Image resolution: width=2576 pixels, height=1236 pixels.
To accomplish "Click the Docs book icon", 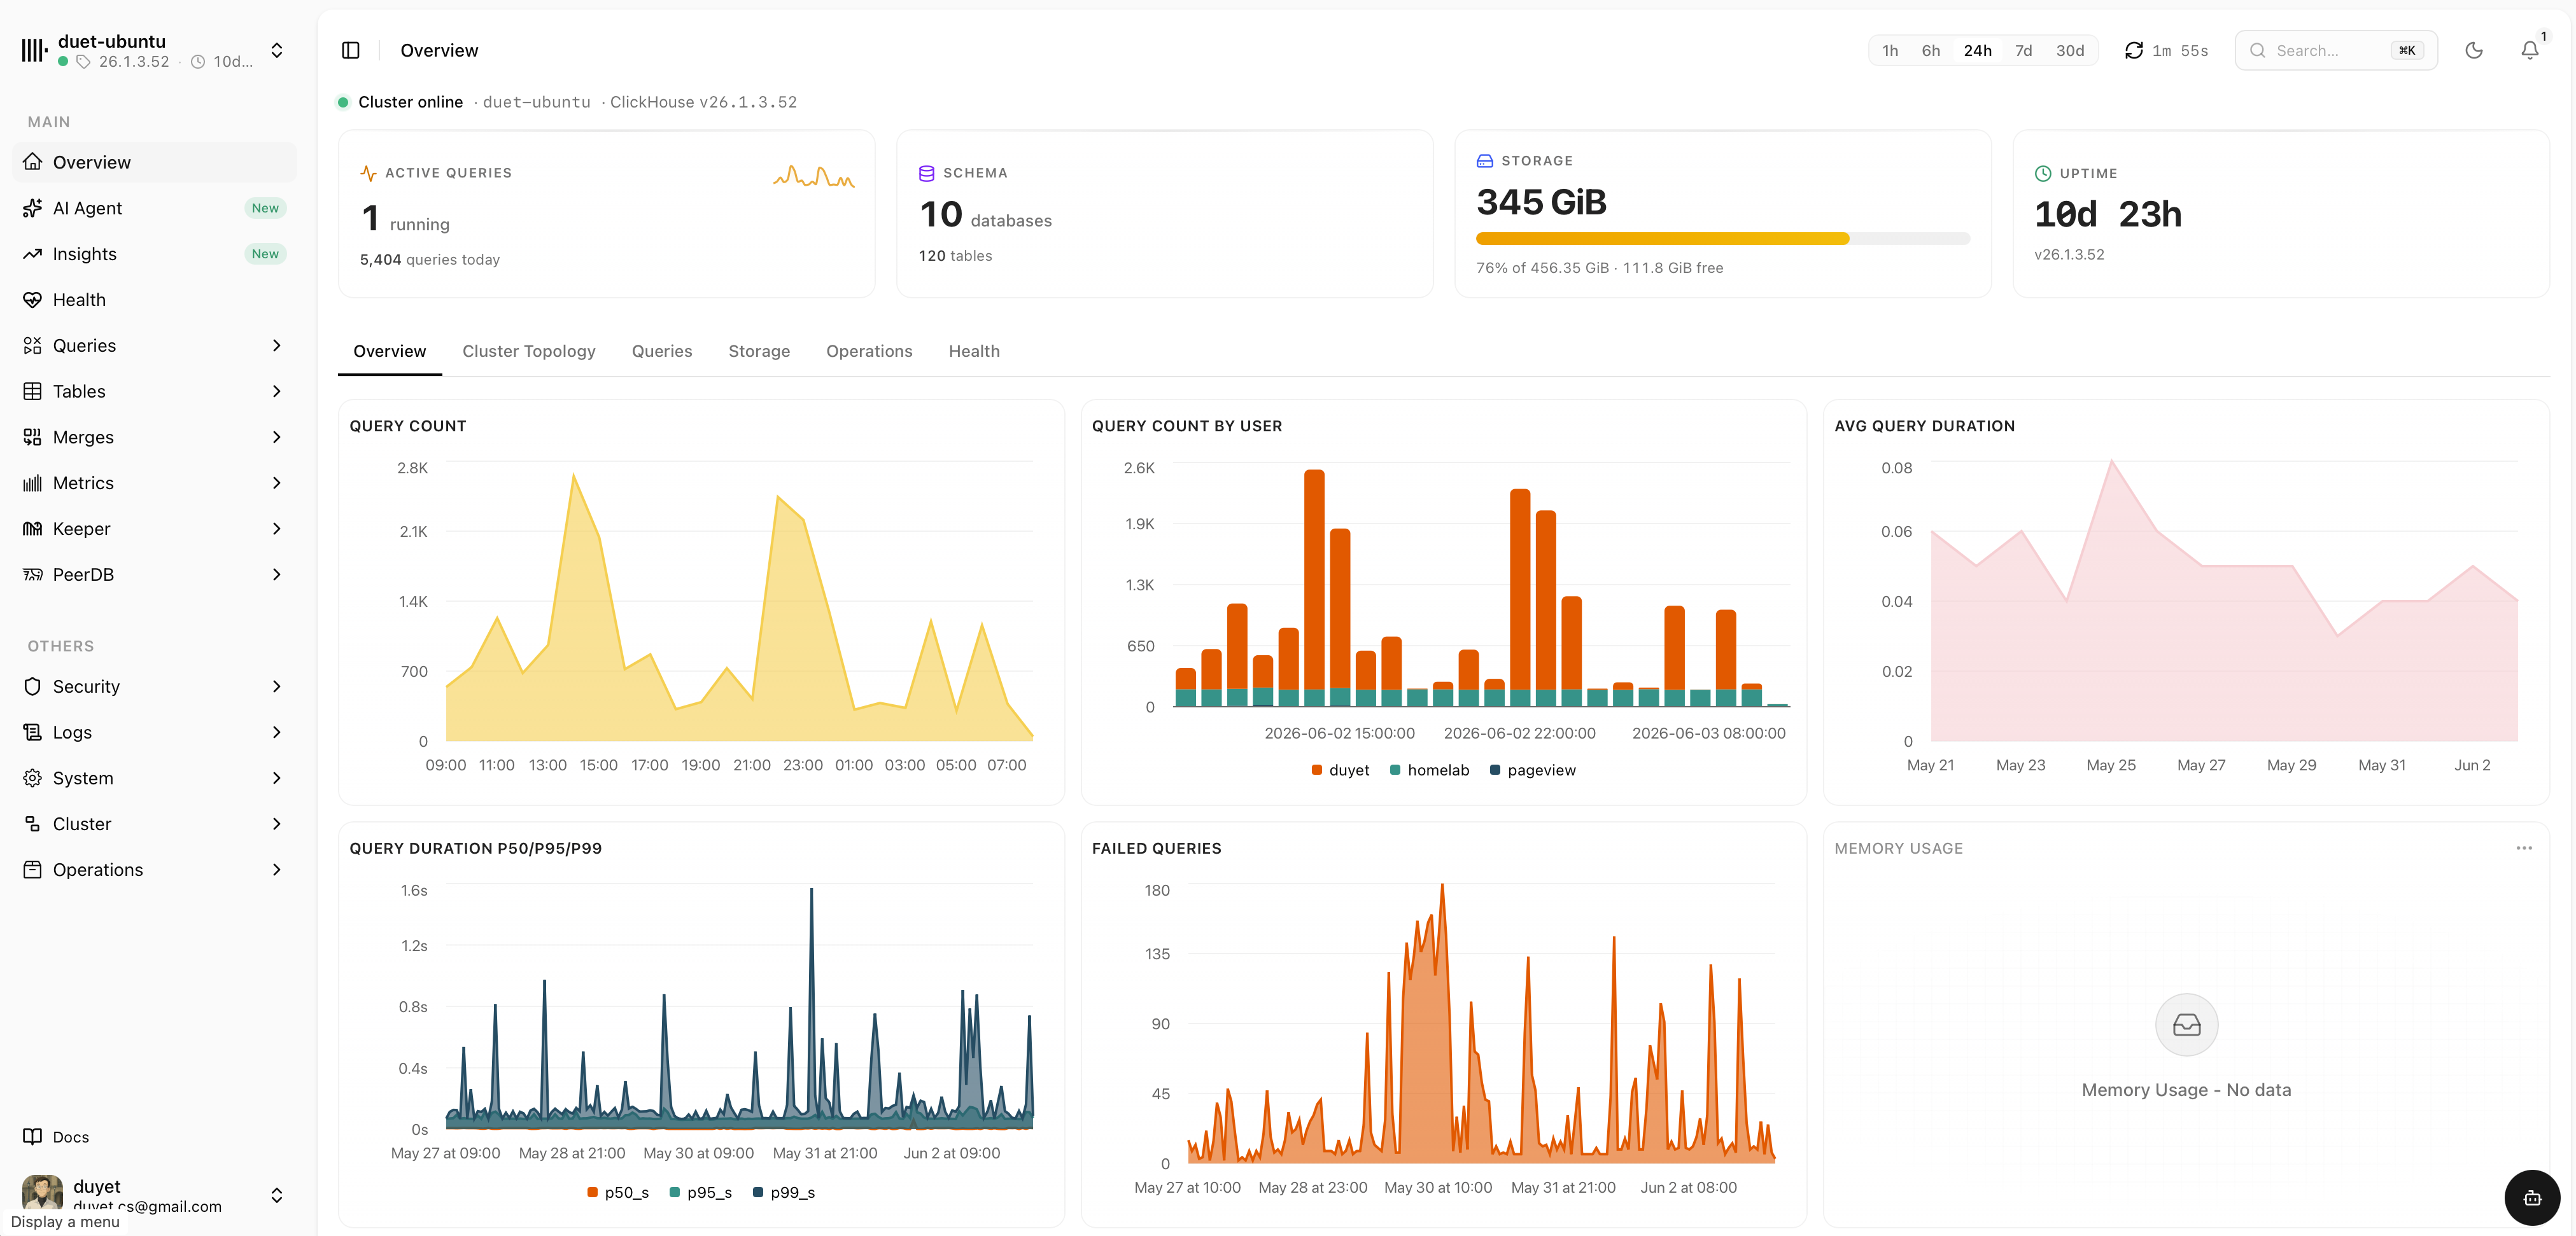I will [33, 1137].
